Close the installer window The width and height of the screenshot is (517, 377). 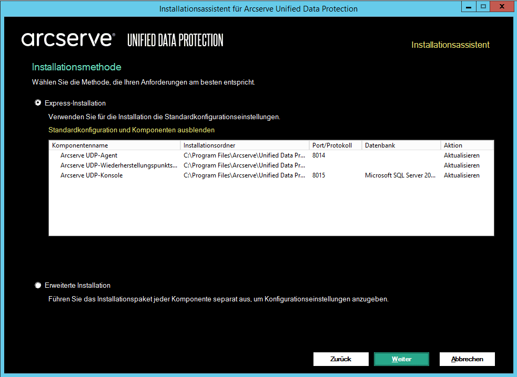tap(502, 7)
